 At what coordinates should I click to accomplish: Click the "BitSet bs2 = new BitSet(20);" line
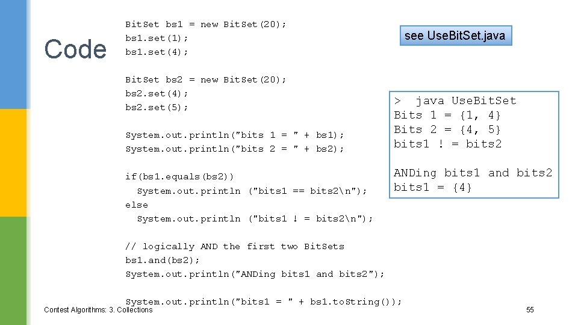tap(206, 79)
